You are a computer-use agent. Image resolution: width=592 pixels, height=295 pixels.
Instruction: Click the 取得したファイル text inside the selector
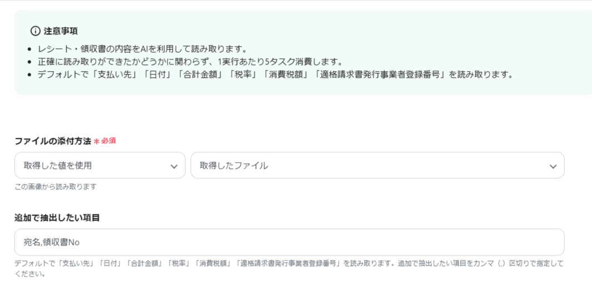pos(233,166)
